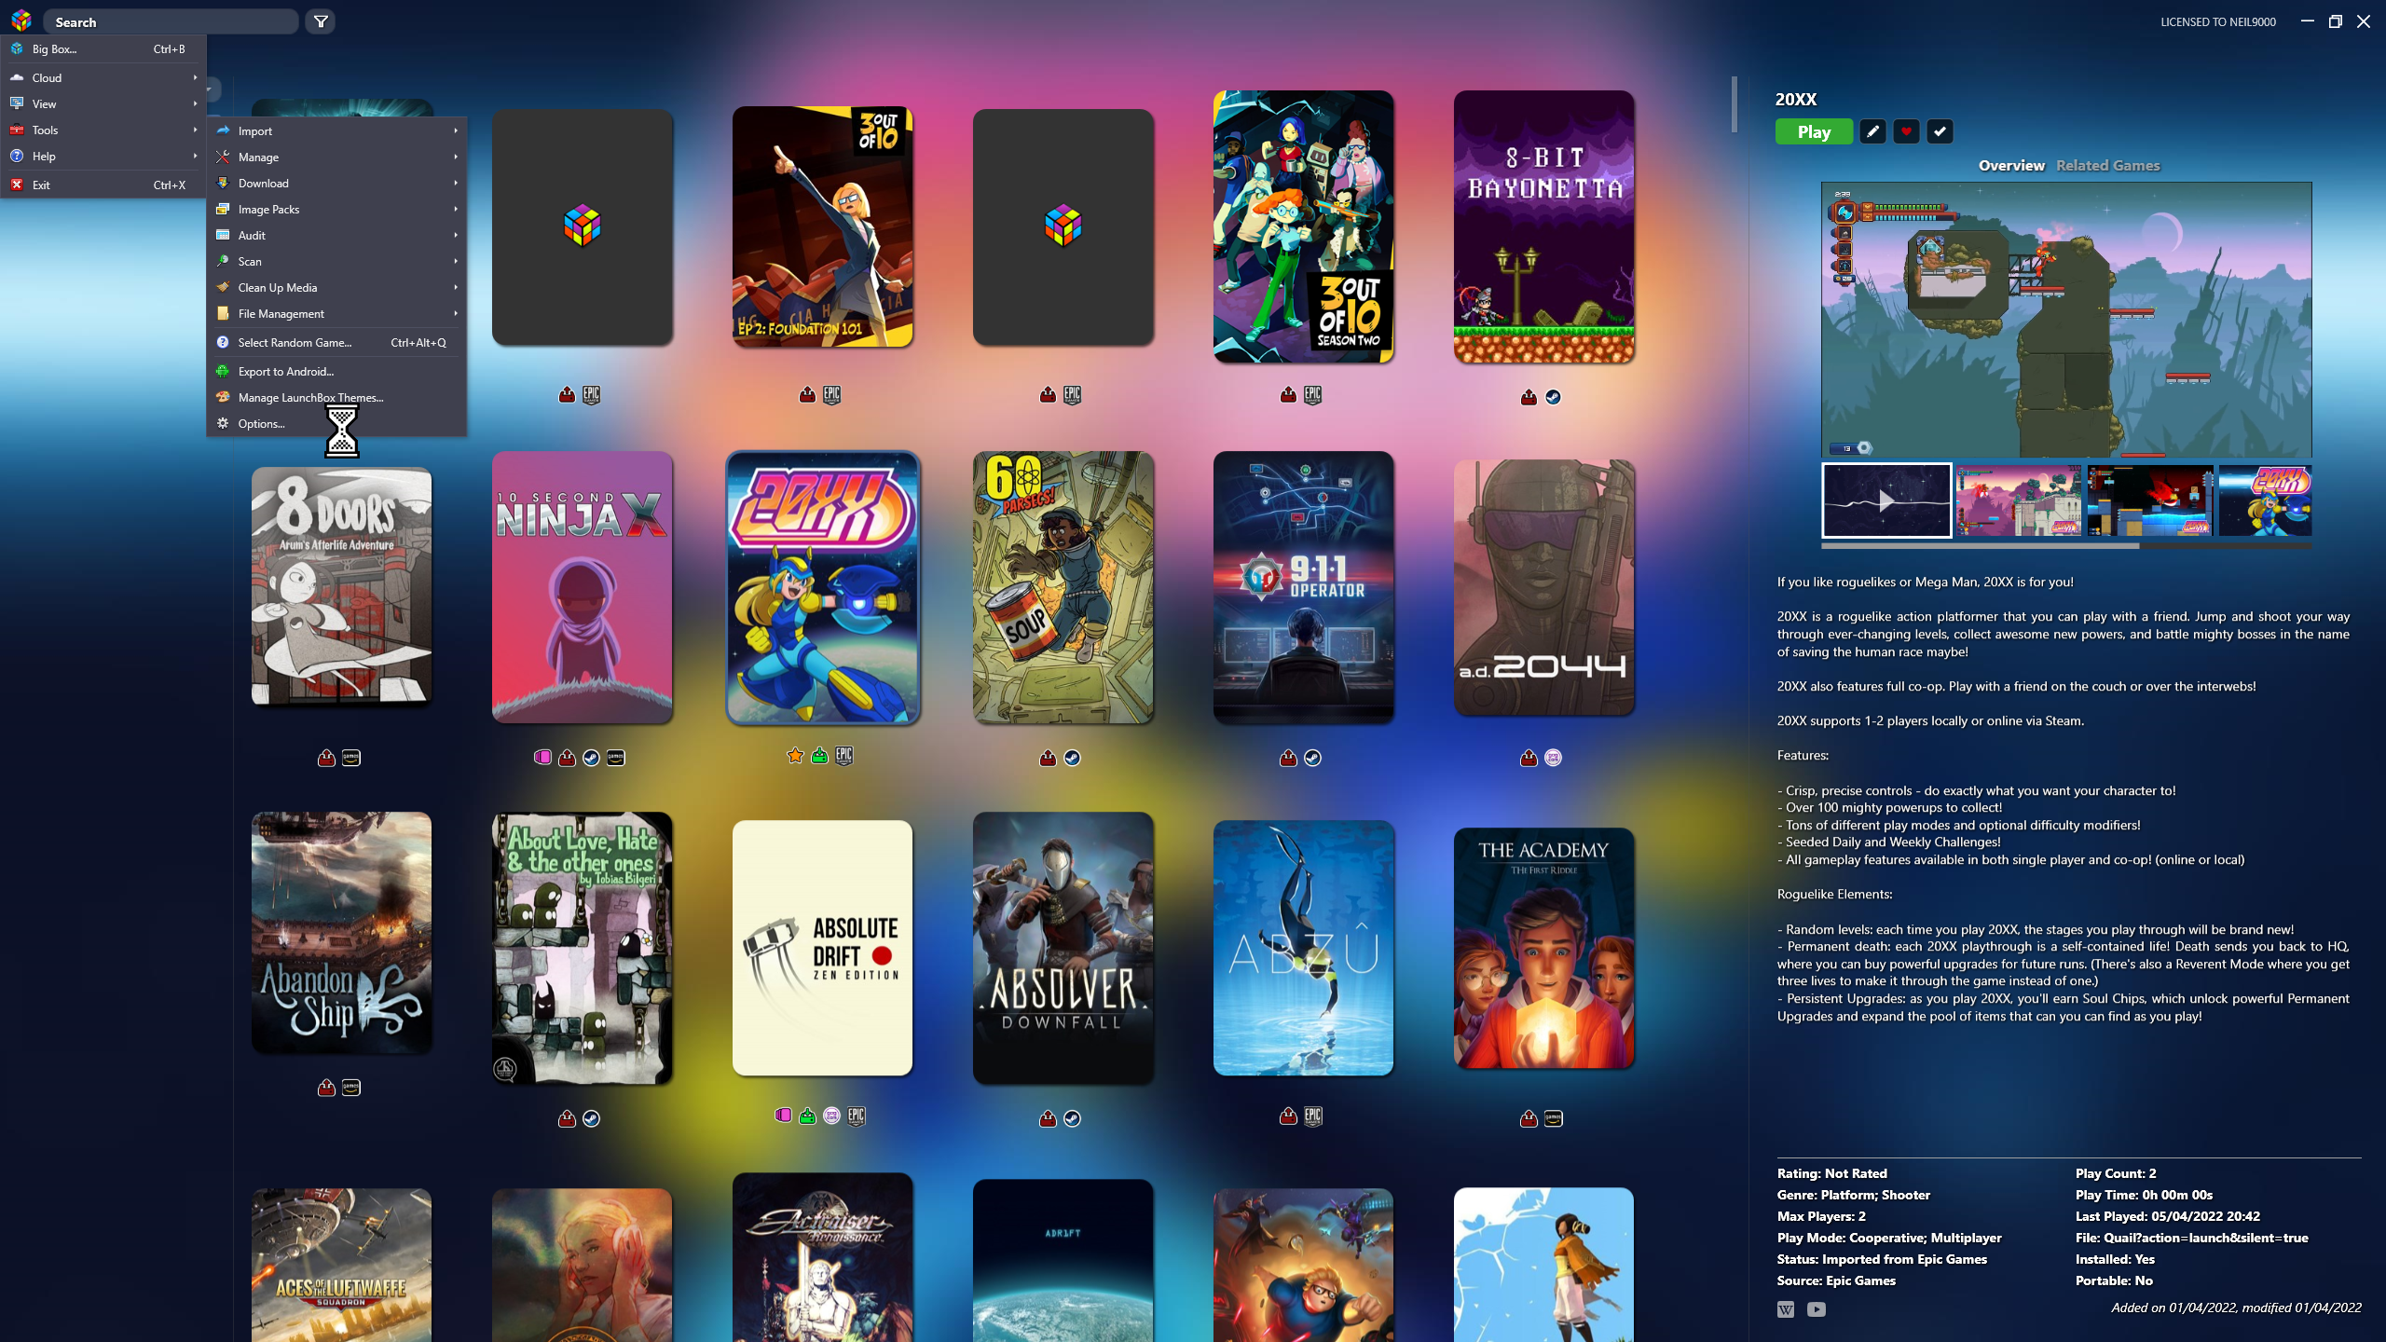Image resolution: width=2386 pixels, height=1342 pixels.
Task: Expand the Download submenu
Action: pyautogui.click(x=336, y=183)
